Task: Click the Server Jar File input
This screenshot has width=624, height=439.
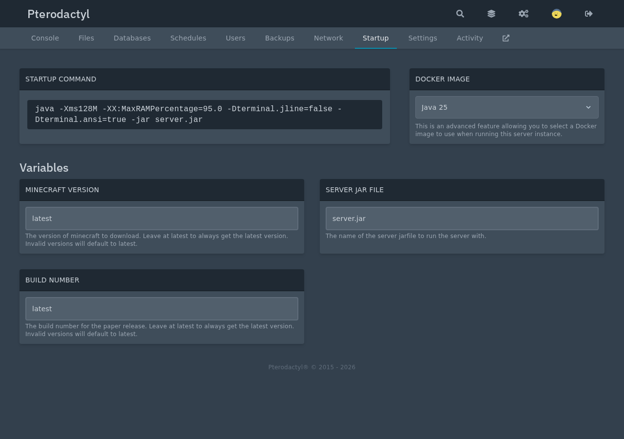Action: pyautogui.click(x=462, y=219)
